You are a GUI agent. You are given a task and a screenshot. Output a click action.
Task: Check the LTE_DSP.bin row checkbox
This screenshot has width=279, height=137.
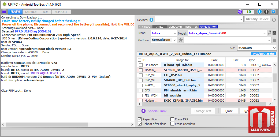tap(141, 75)
